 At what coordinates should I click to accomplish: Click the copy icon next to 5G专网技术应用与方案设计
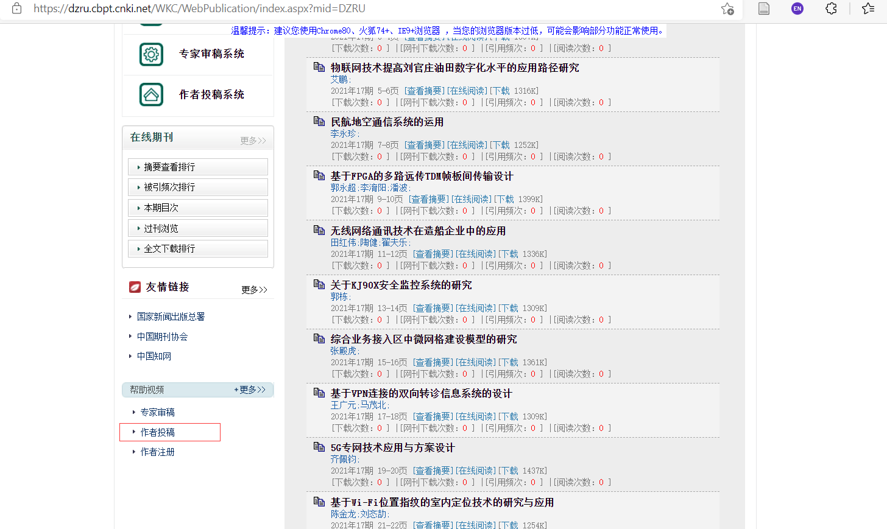319,447
